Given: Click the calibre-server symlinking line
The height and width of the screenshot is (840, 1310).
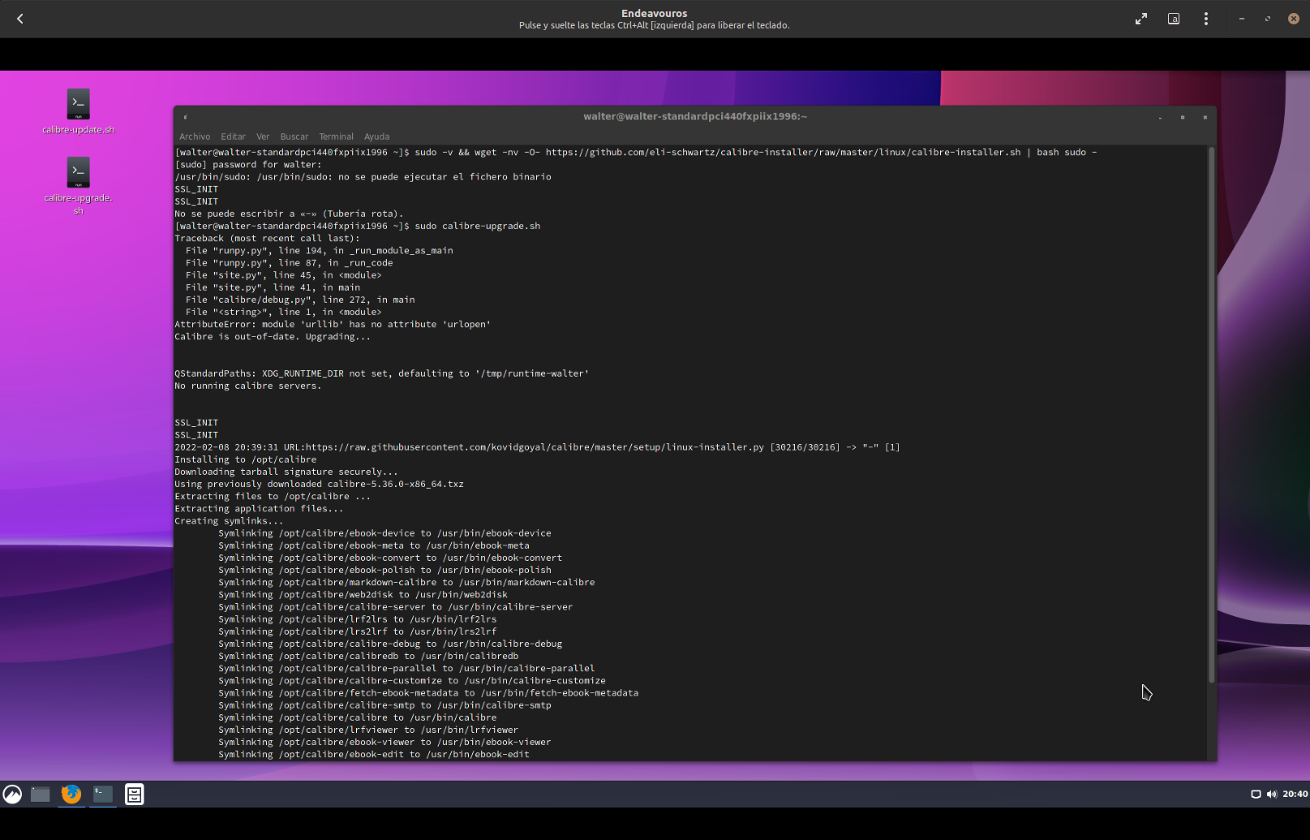Looking at the screenshot, I should [396, 607].
